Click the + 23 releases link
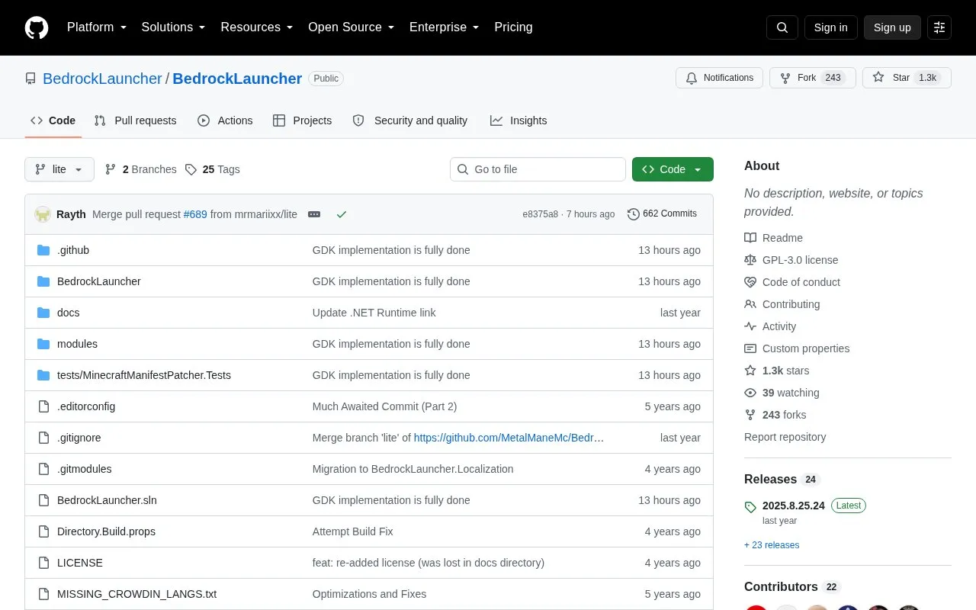 (x=772, y=545)
